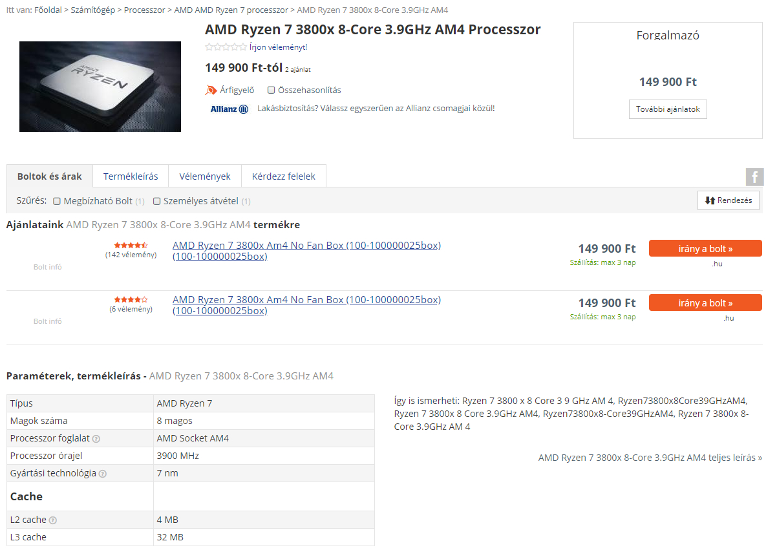The width and height of the screenshot is (777, 552).
Task: Open the teljes leírás » link
Action: coord(650,458)
